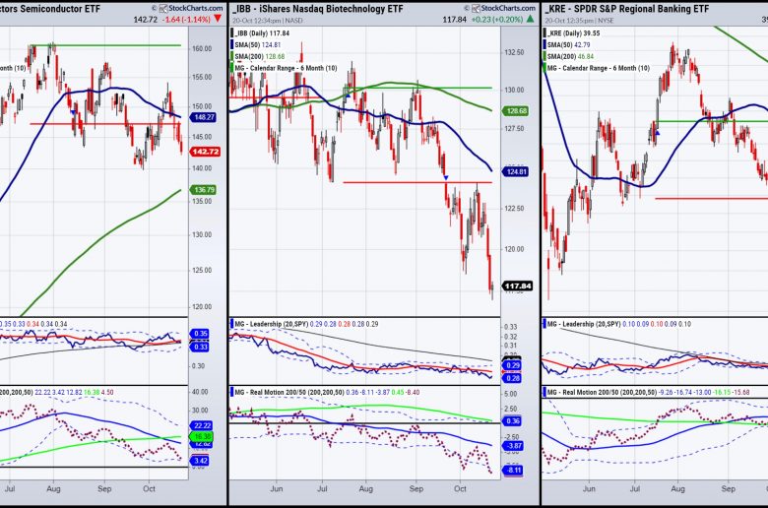Viewport: 768px width, 508px height.
Task: Click the blue 0.28 tag on IBB Leadership
Action: pyautogui.click(x=513, y=378)
